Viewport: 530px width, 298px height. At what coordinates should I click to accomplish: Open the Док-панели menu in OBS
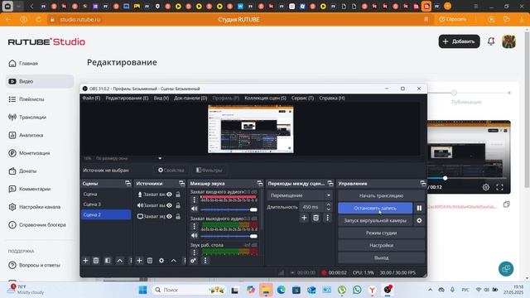[190, 98]
